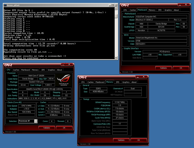The width and height of the screenshot is (194, 148).
Task: Open the Graphics tab in the CPU window
Action: tap(51, 70)
